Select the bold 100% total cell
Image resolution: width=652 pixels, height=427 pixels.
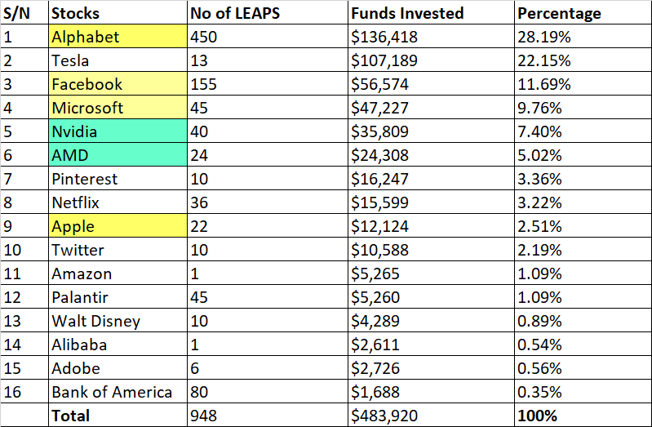[582, 416]
